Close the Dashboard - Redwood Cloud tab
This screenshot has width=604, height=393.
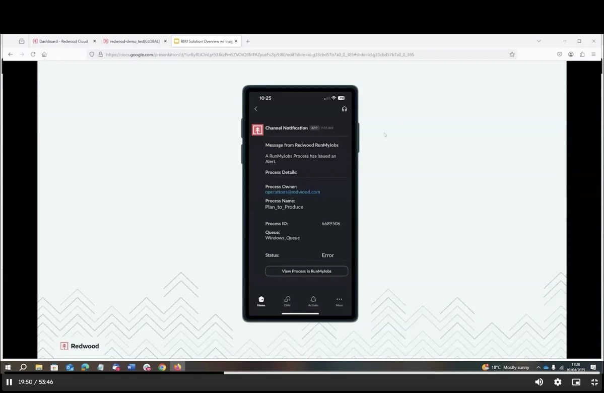pyautogui.click(x=94, y=41)
